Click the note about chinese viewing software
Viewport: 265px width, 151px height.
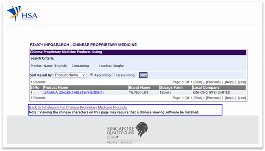point(114,112)
